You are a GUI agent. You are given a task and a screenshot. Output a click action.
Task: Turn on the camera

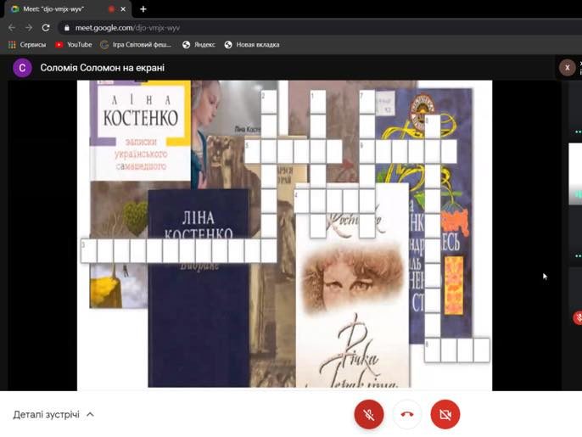point(445,414)
